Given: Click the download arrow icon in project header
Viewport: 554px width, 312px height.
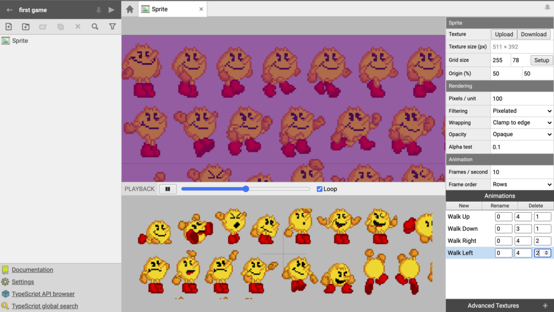Looking at the screenshot, I should [98, 10].
